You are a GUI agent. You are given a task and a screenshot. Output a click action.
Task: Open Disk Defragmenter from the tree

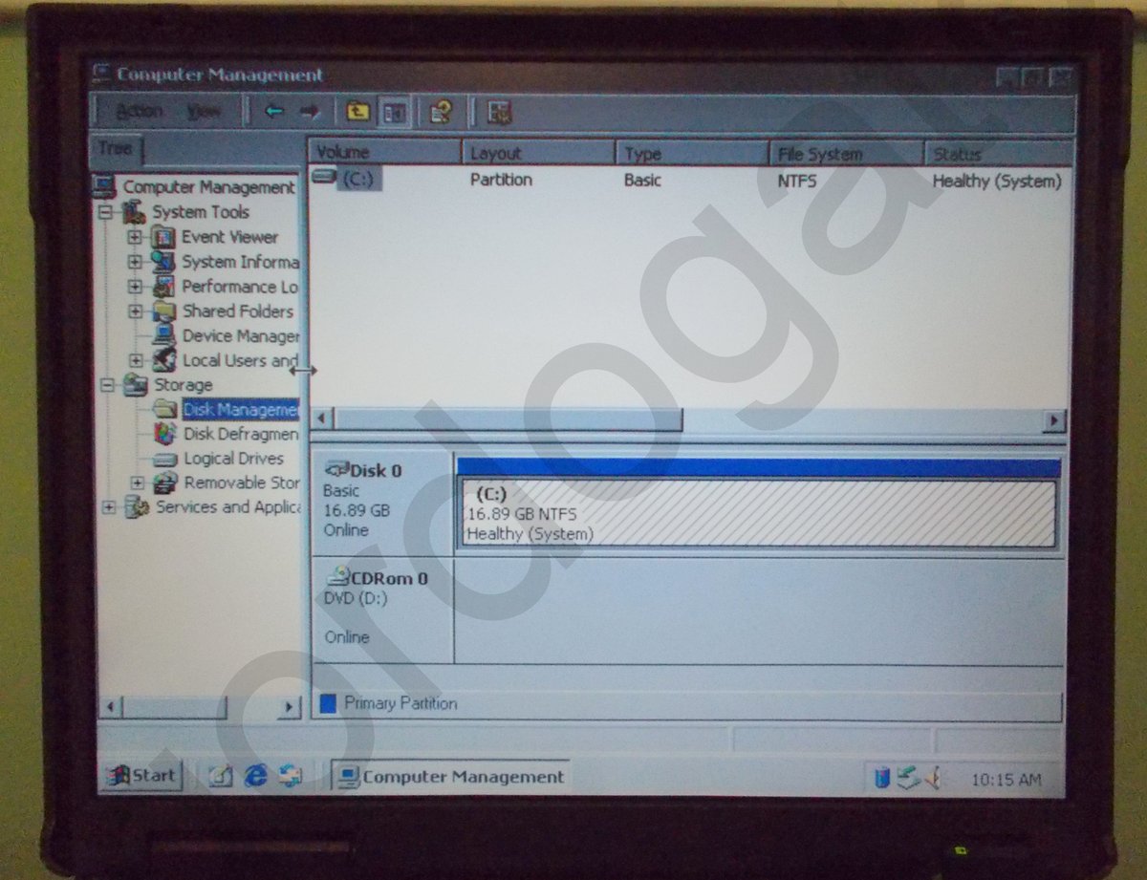pos(240,434)
